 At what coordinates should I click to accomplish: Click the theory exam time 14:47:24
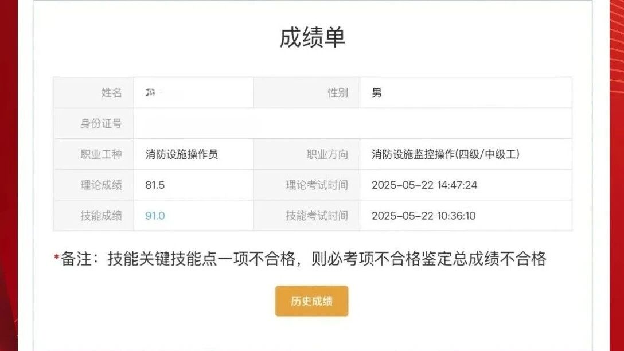pos(424,185)
